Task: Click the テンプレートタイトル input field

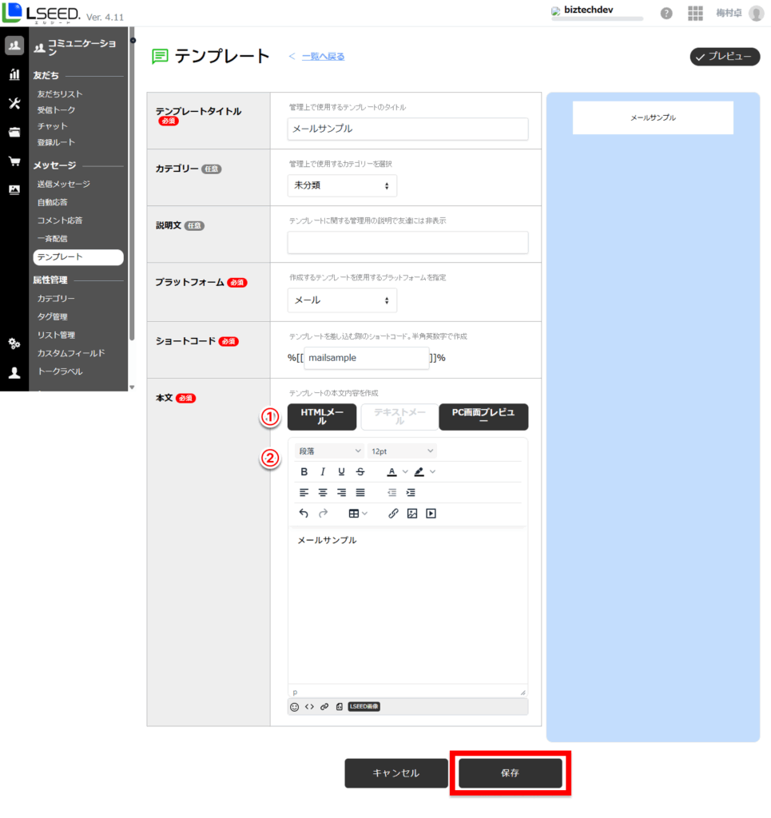Action: (x=407, y=129)
